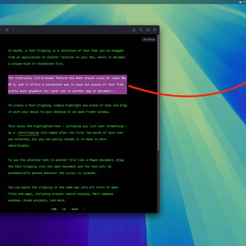The image size is (246, 246).
Task: Click line 'from an application to another location'
Action: [66, 57]
